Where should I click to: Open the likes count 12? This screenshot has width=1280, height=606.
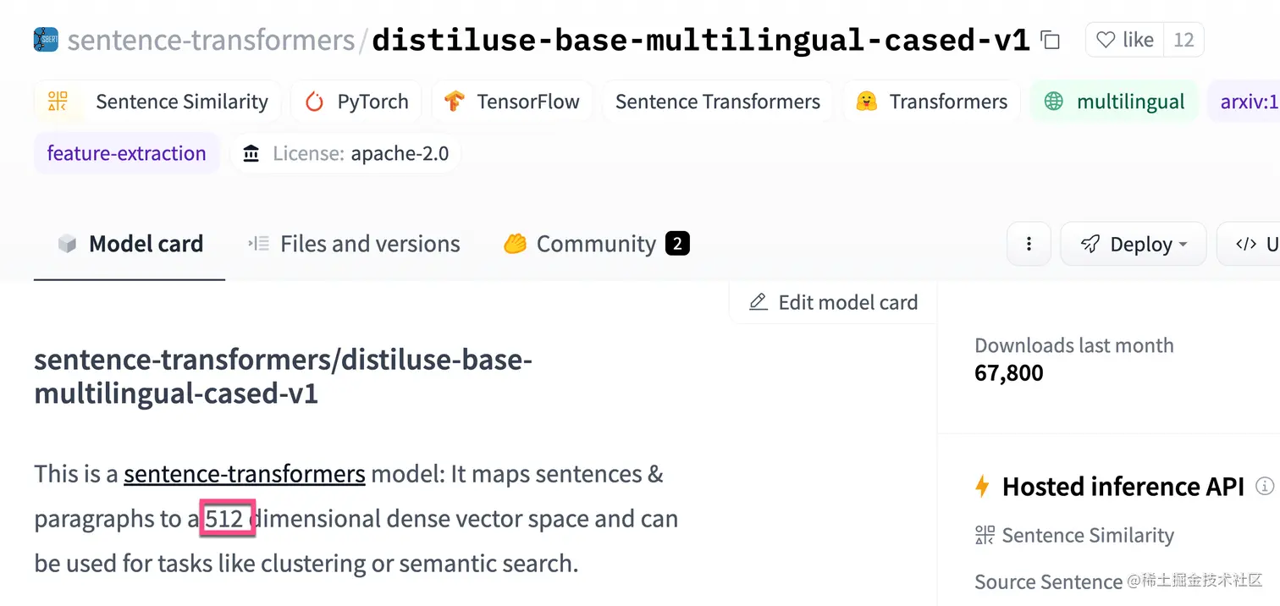[1183, 40]
